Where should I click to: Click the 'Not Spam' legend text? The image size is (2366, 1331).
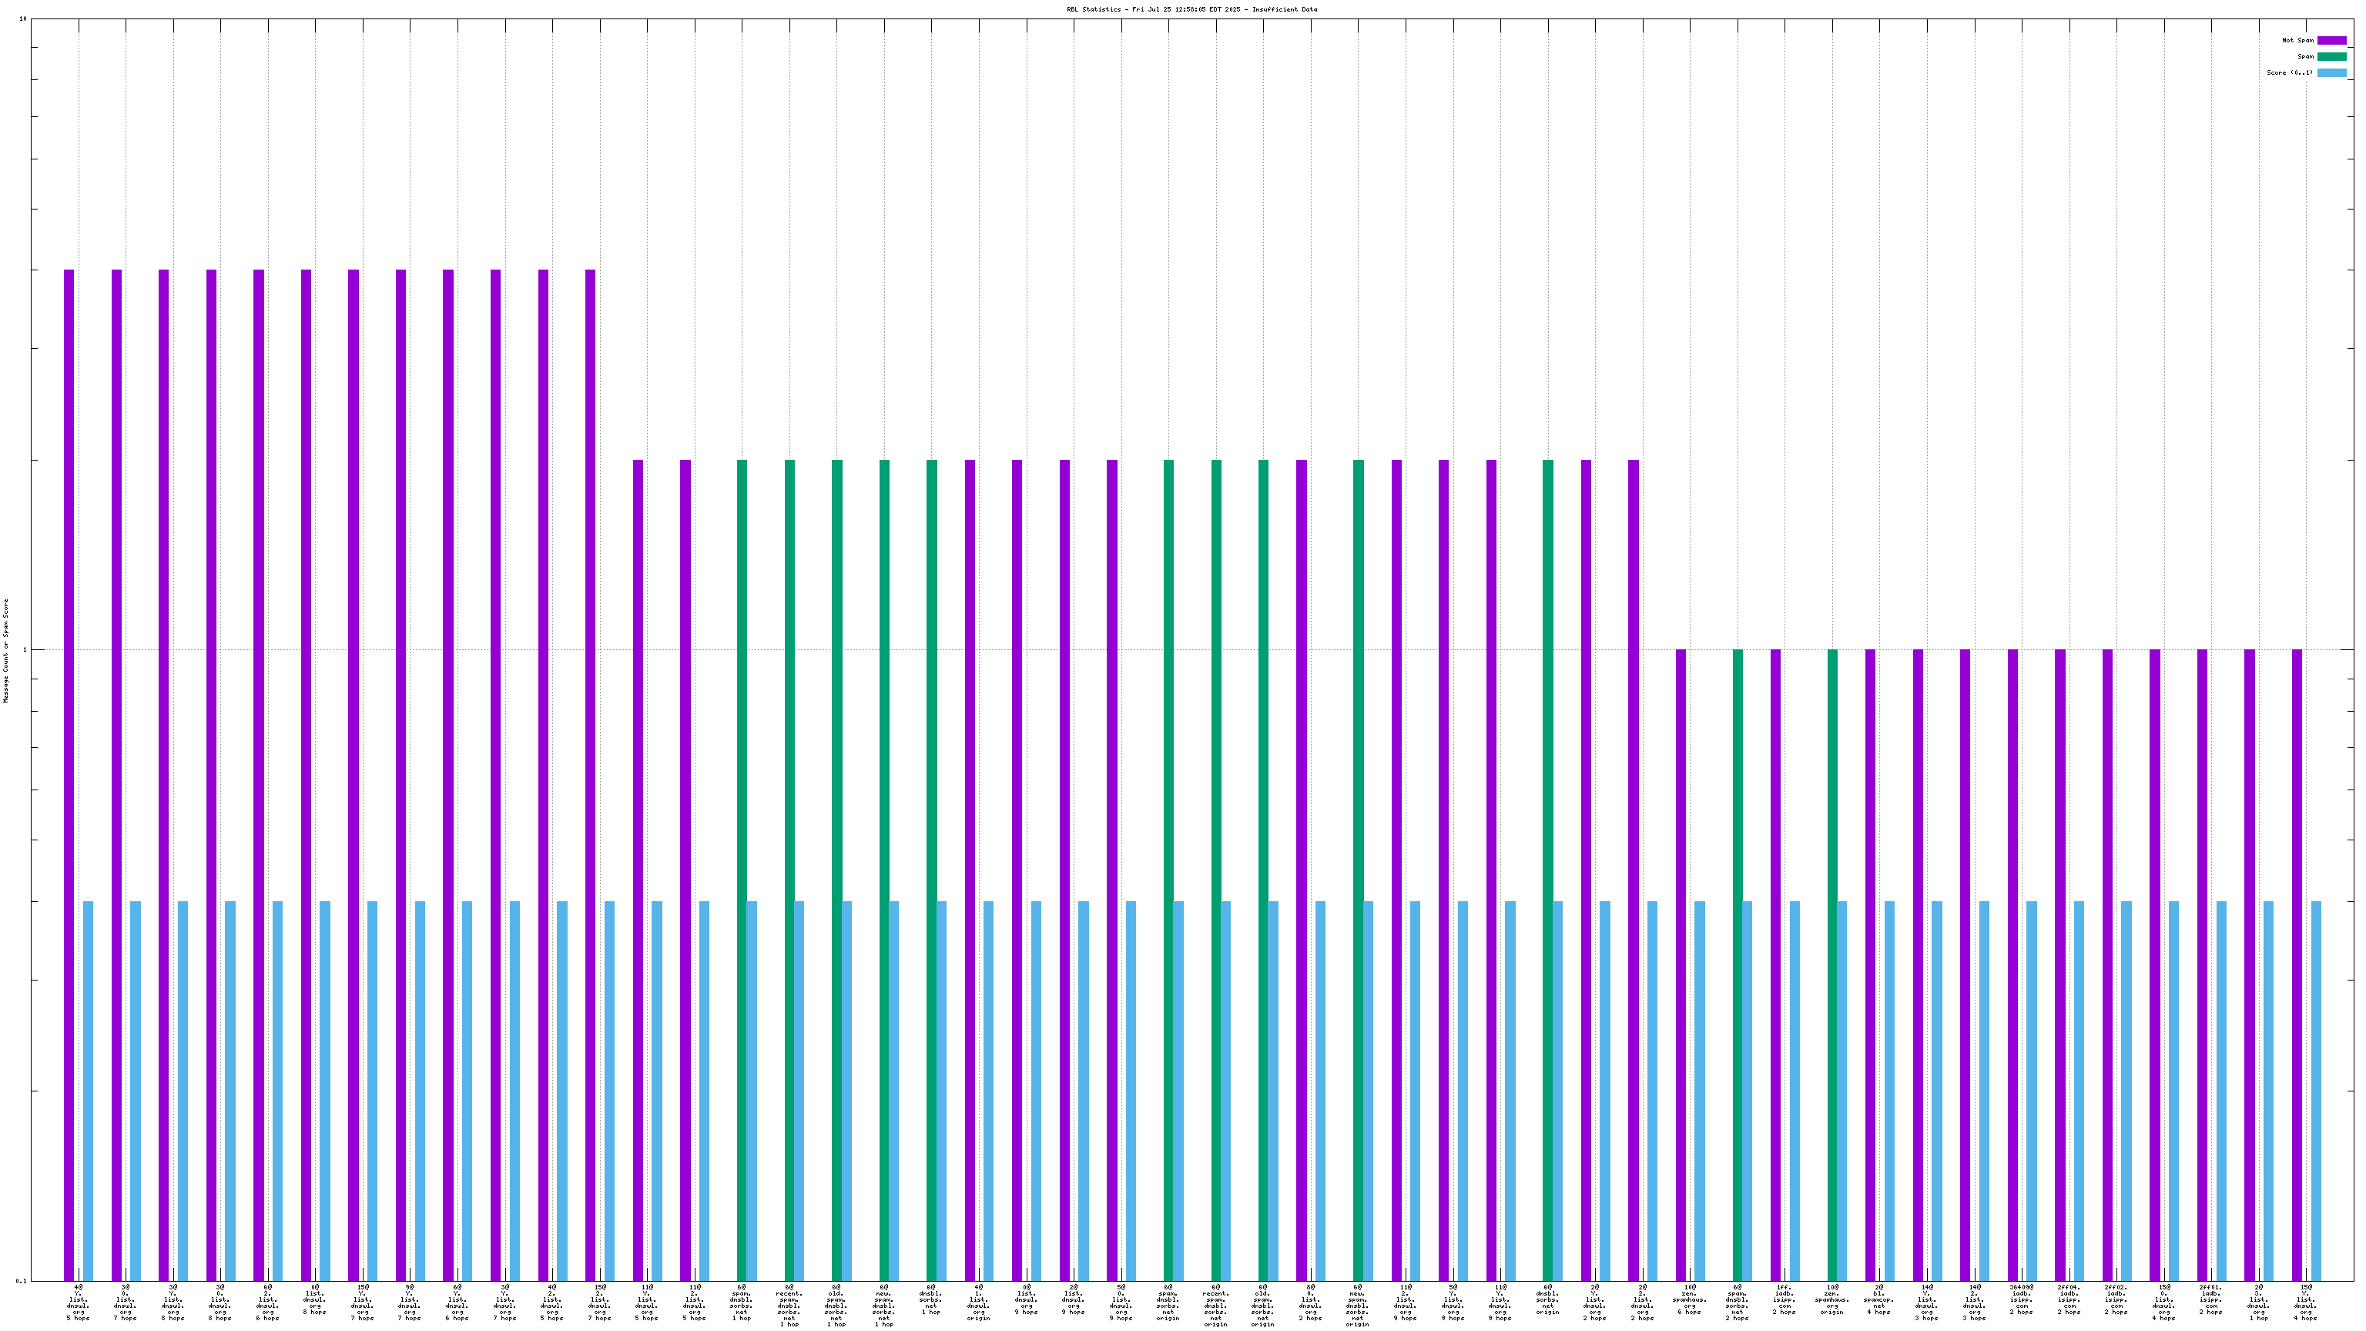coord(2297,40)
